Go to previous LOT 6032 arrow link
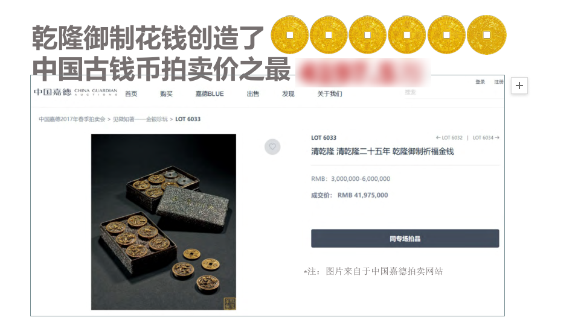The width and height of the screenshot is (581, 323). point(449,138)
